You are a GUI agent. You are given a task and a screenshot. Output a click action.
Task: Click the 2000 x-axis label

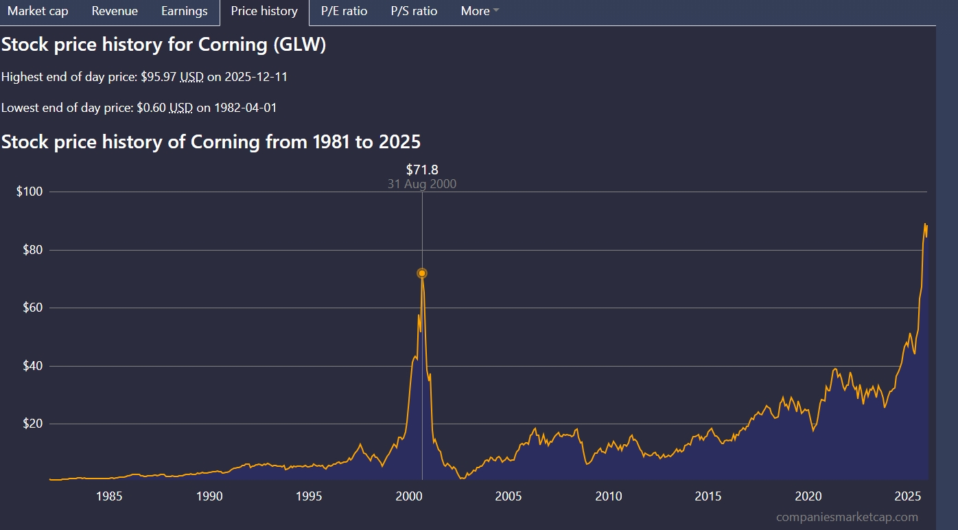point(409,496)
